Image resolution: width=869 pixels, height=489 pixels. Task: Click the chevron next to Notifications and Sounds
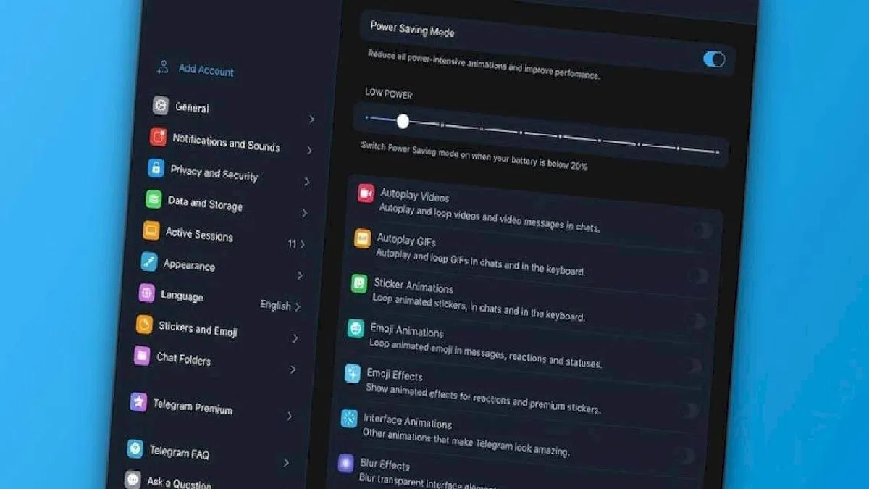tap(309, 151)
